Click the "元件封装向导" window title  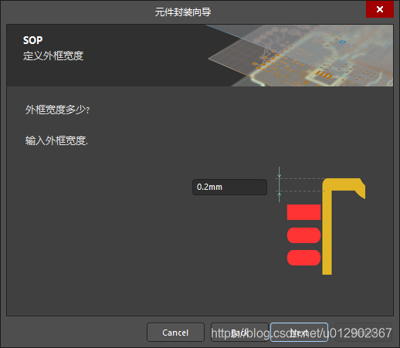click(183, 12)
